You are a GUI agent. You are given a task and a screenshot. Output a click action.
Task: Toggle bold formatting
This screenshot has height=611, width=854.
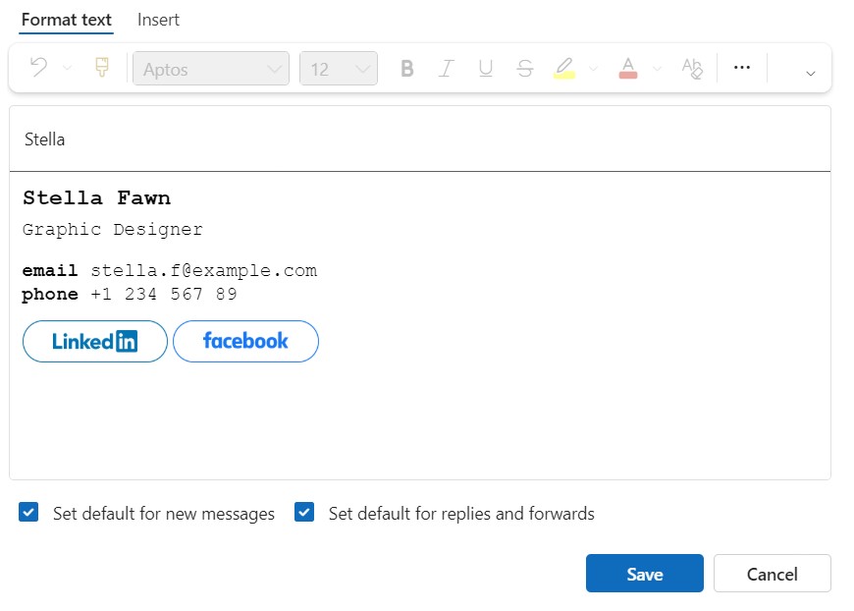[406, 69]
